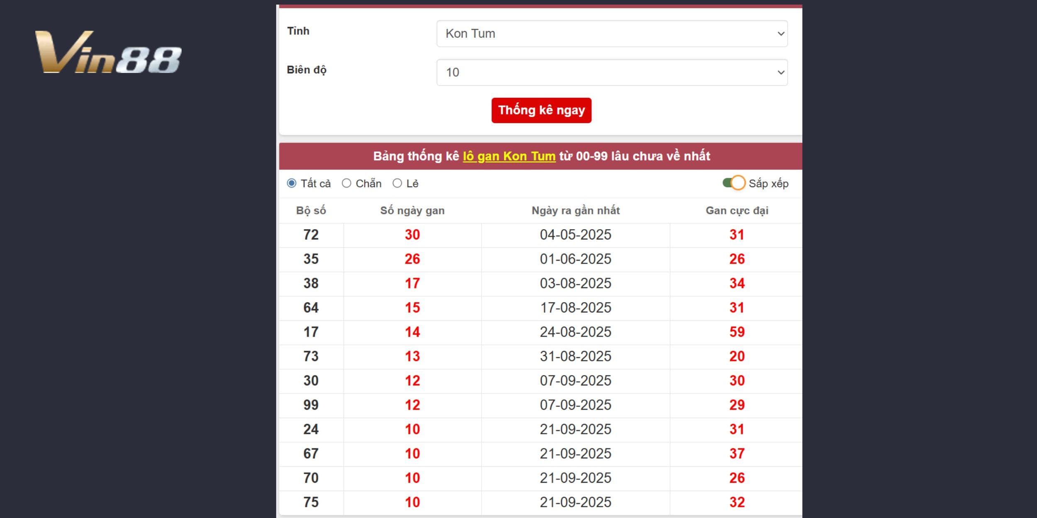This screenshot has height=518, width=1037.
Task: Select the Tất cả radio option
Action: pyautogui.click(x=292, y=183)
